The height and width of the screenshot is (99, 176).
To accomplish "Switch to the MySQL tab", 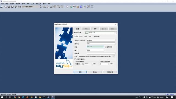I will click(x=76, y=36).
